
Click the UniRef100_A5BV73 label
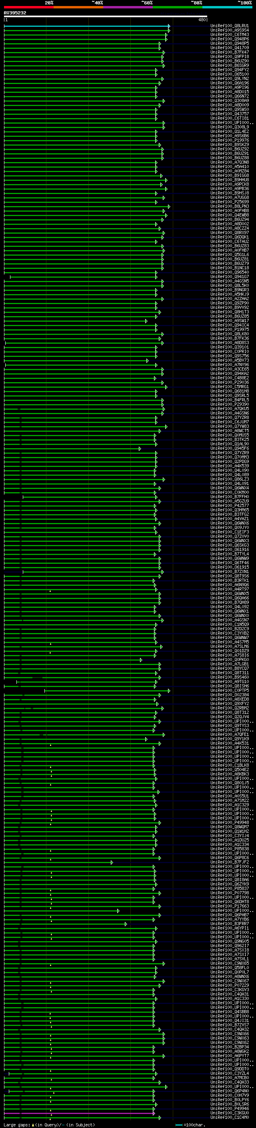click(x=230, y=360)
